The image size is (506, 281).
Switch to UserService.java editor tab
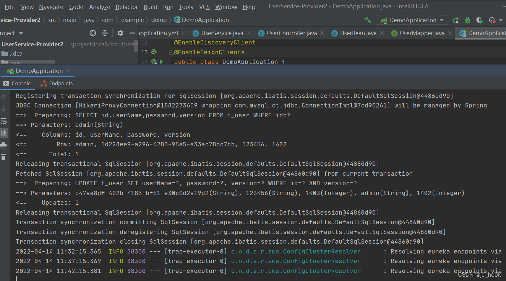tap(218, 33)
